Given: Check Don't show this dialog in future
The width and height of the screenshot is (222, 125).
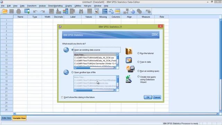Looking at the screenshot, I should pos(62,97).
